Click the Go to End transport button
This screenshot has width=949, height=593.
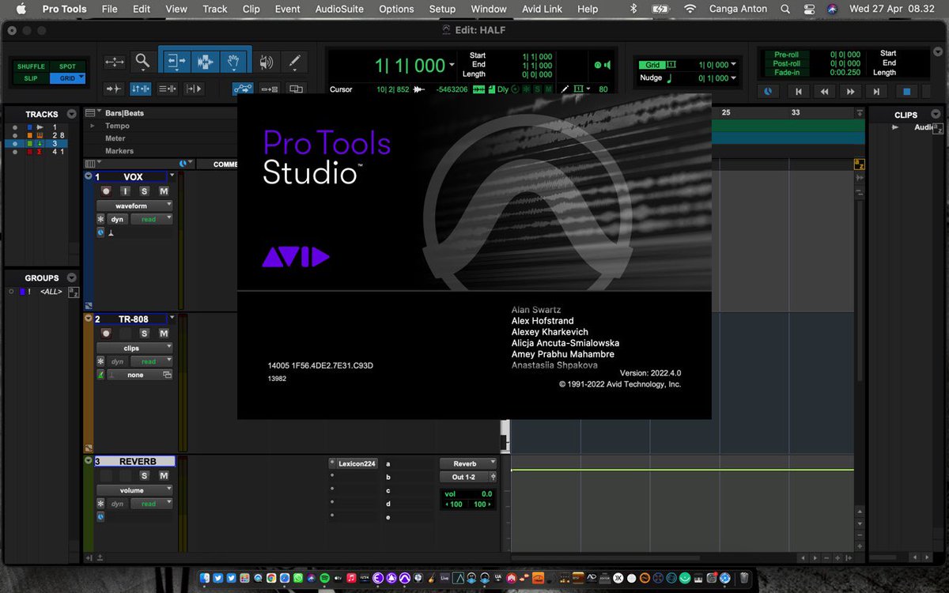pyautogui.click(x=876, y=92)
